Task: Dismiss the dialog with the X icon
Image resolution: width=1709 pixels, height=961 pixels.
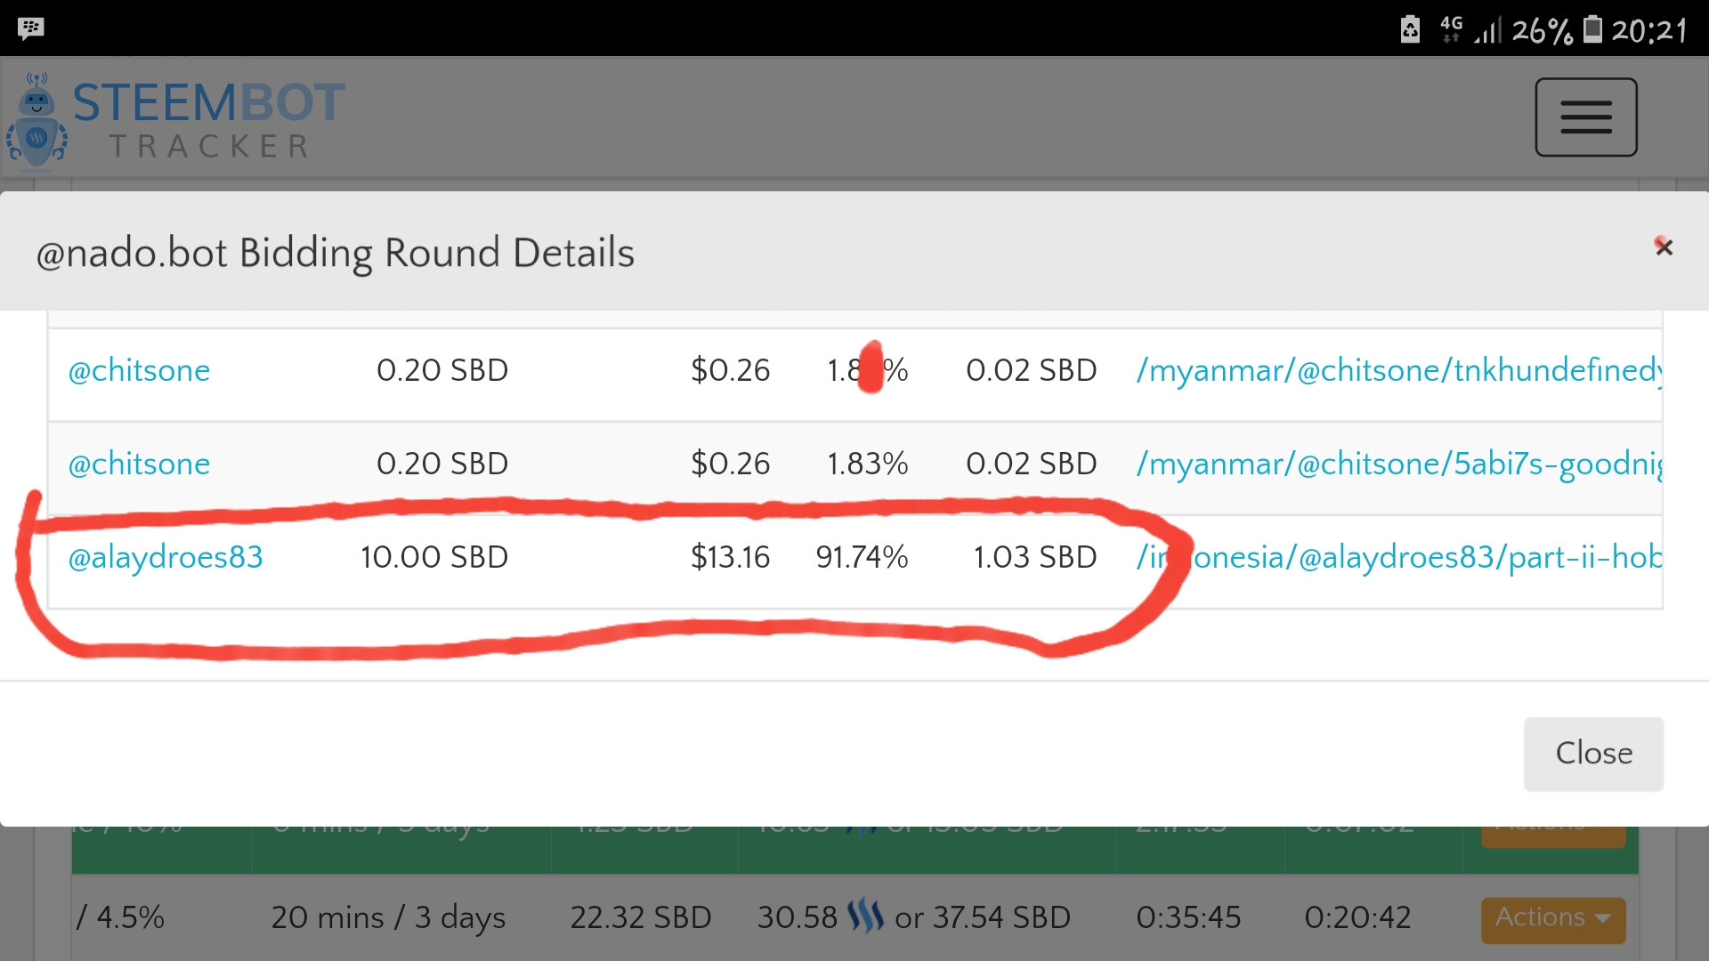Action: coord(1663,246)
